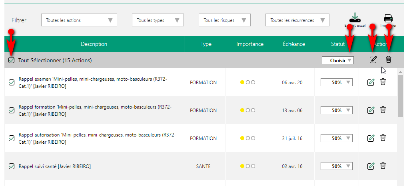Edit the Rappel suivi santé action
This screenshot has height=186, width=409.
point(371,166)
